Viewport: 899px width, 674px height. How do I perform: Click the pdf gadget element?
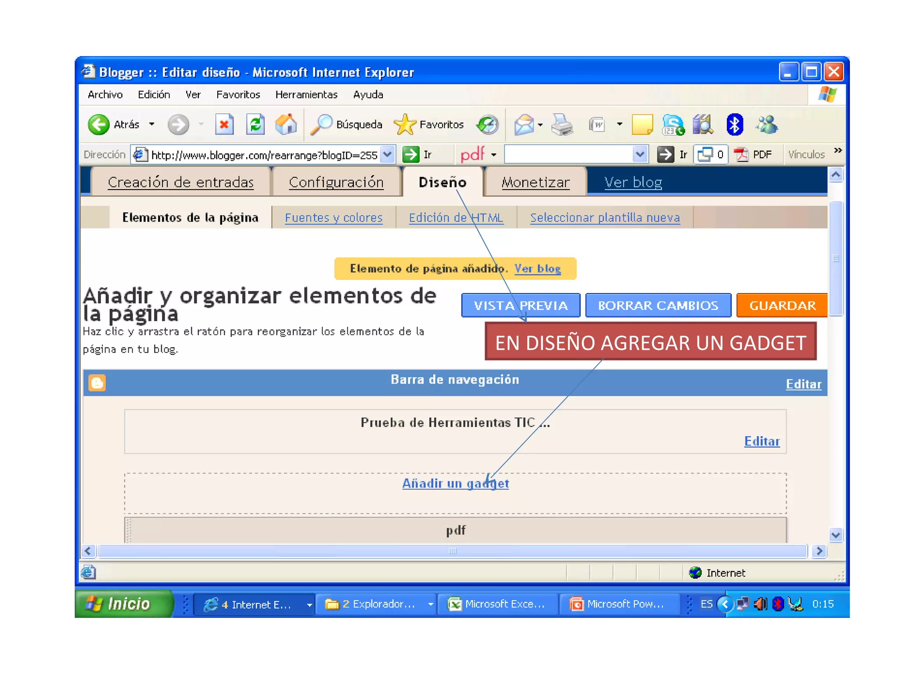pyautogui.click(x=456, y=530)
